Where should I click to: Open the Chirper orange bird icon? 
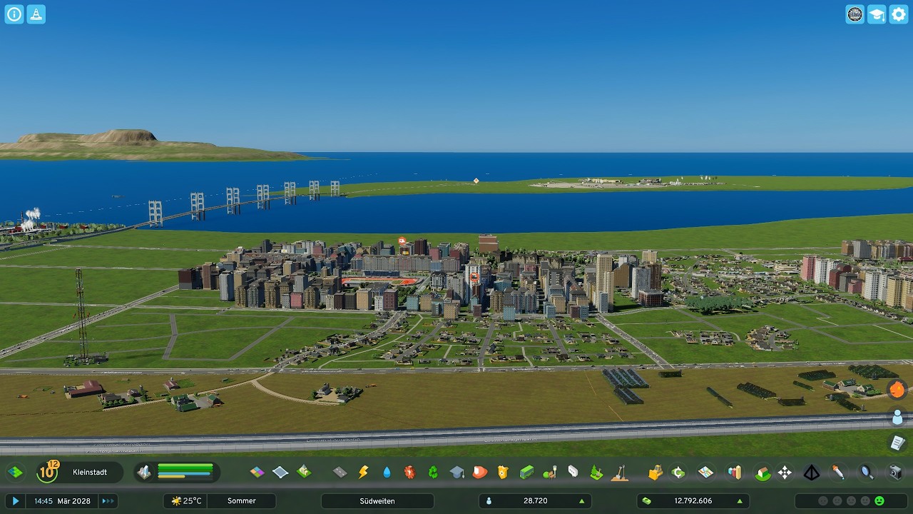click(x=897, y=390)
